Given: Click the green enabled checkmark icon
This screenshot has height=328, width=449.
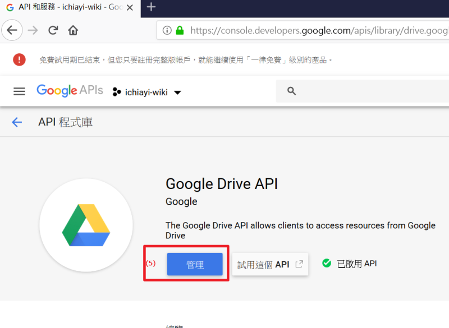Looking at the screenshot, I should [327, 263].
